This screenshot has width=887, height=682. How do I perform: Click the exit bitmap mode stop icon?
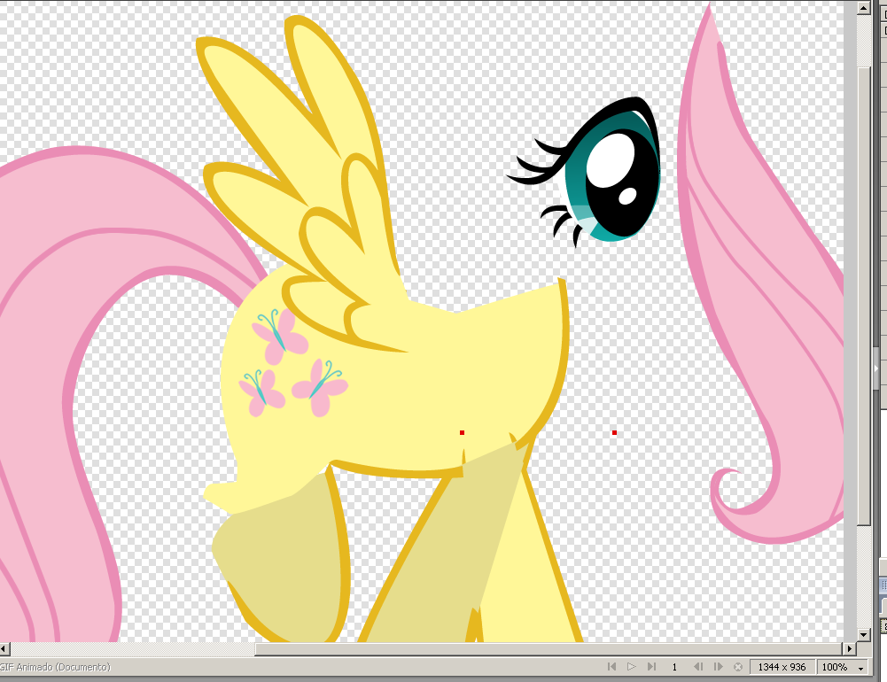(x=737, y=667)
